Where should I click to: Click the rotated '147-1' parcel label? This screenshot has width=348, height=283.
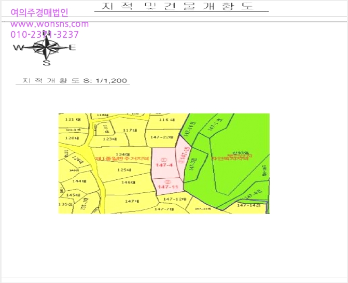click(x=215, y=124)
